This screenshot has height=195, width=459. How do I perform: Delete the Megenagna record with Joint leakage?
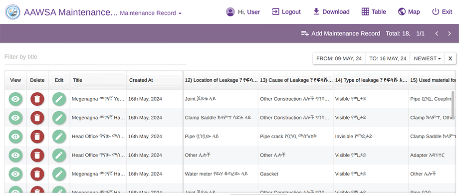(37, 99)
